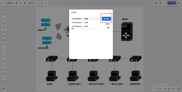Click the sidebar icon below the bar chart
Image resolution: width=182 pixels, height=92 pixels.
[x=4, y=65]
